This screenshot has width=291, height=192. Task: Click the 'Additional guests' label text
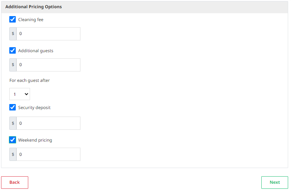coord(36,51)
